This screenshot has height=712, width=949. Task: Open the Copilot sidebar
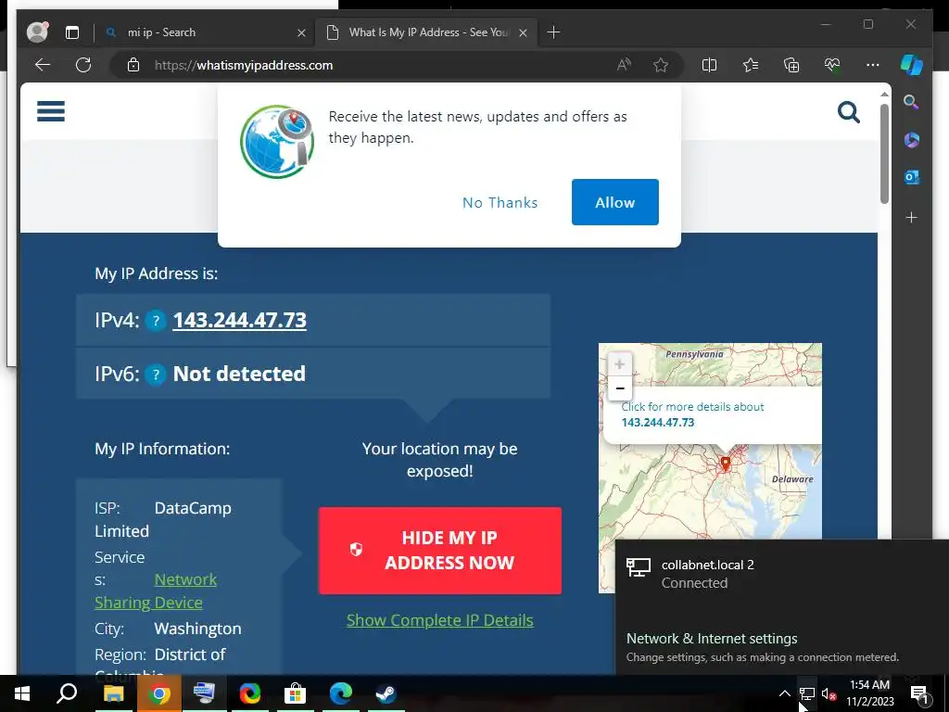tap(912, 65)
